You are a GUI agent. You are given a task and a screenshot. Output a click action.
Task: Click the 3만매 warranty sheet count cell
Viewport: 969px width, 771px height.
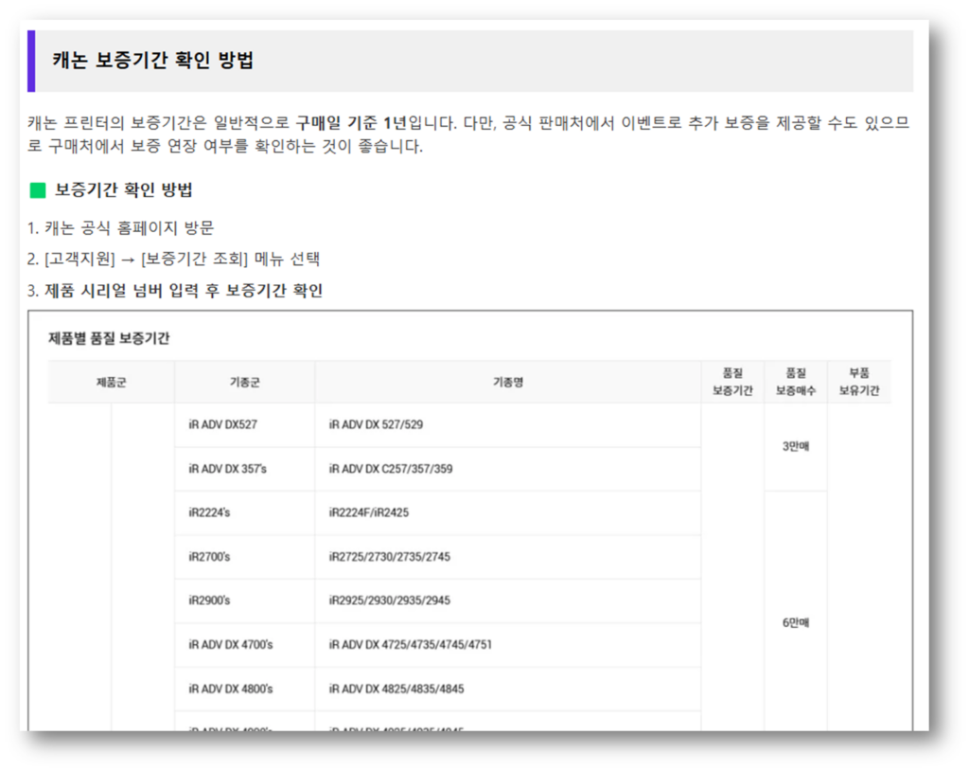point(796,446)
